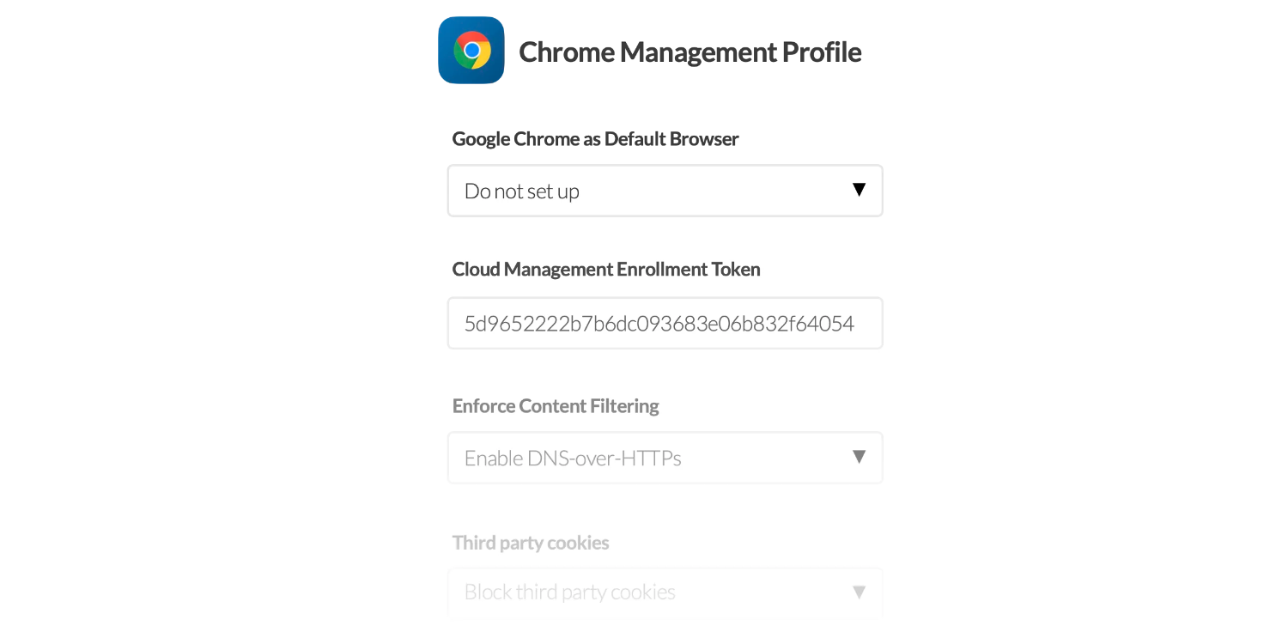Click the faded arrow of the third party cookies dropdown
1288x644 pixels.
pyautogui.click(x=859, y=592)
